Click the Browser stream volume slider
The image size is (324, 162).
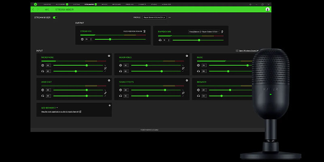click(x=230, y=90)
